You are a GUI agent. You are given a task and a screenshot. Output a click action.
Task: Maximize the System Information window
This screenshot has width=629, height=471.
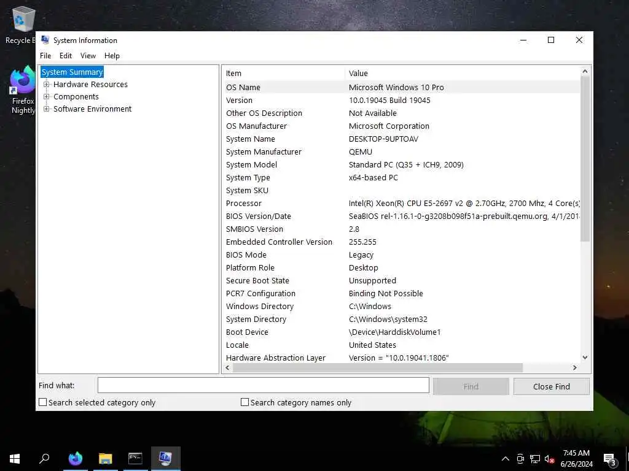(x=551, y=40)
